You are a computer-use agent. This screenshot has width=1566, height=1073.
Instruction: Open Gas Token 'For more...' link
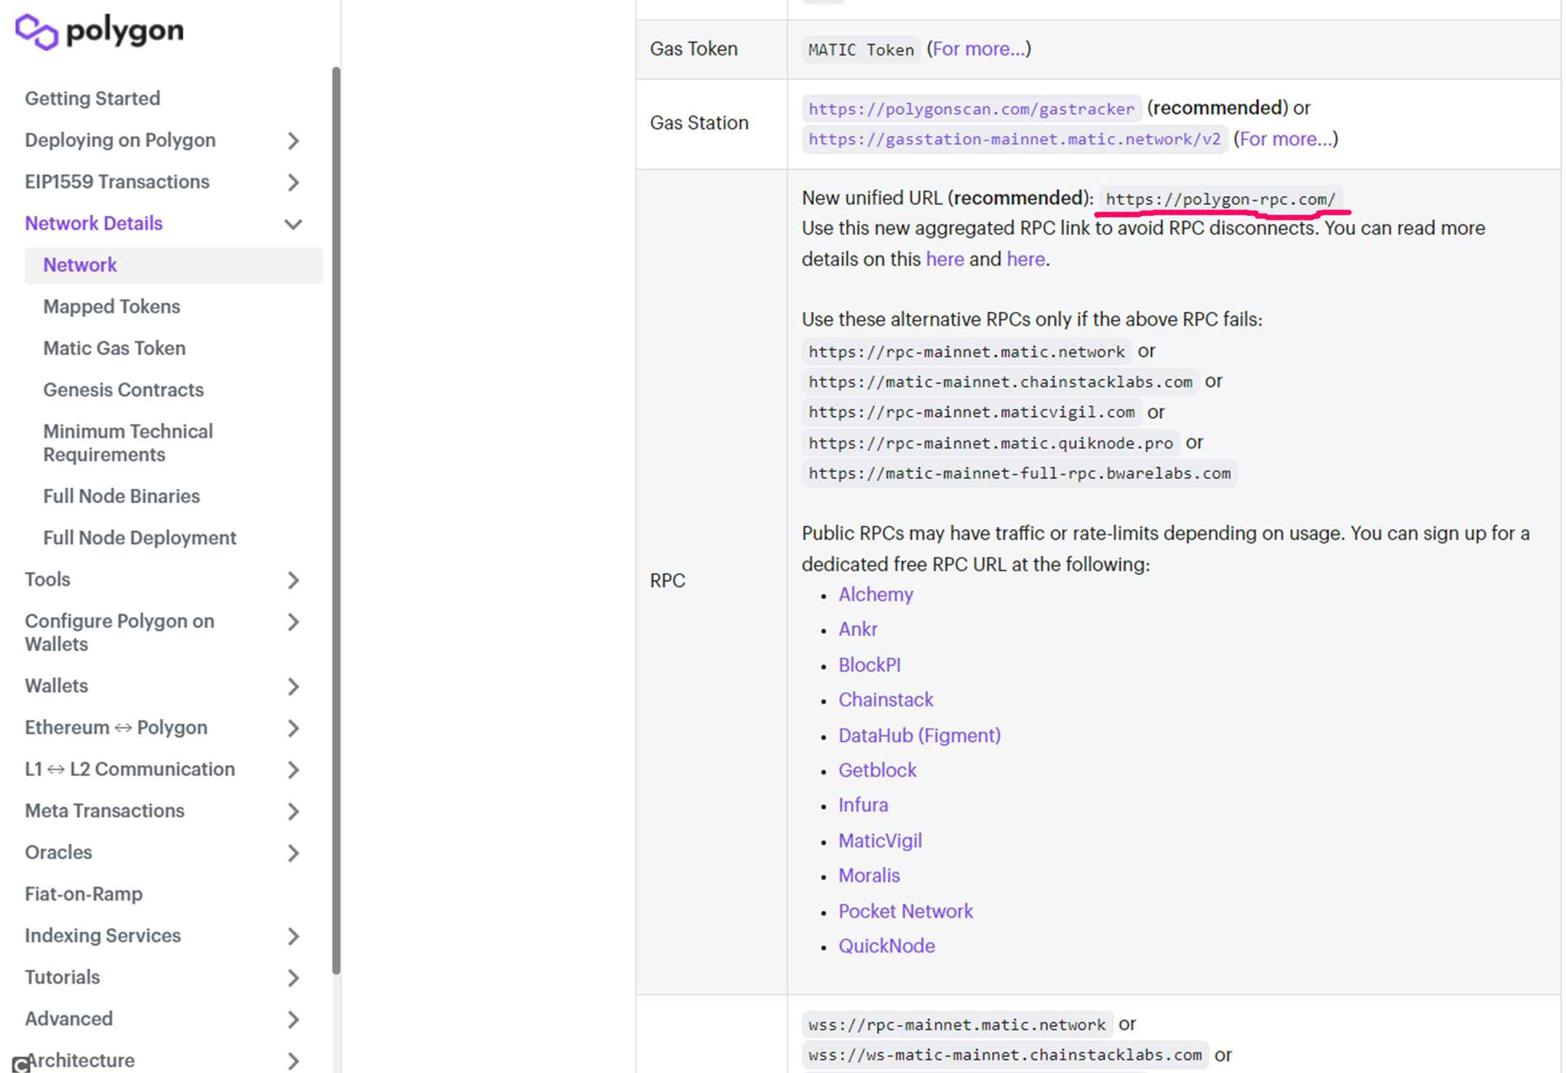coord(978,49)
